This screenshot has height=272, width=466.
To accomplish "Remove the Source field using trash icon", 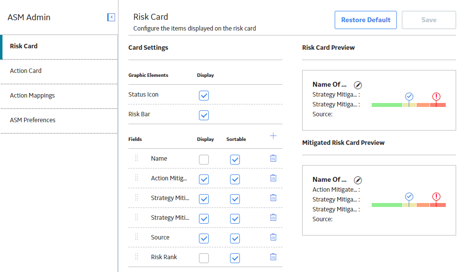I will 273,237.
